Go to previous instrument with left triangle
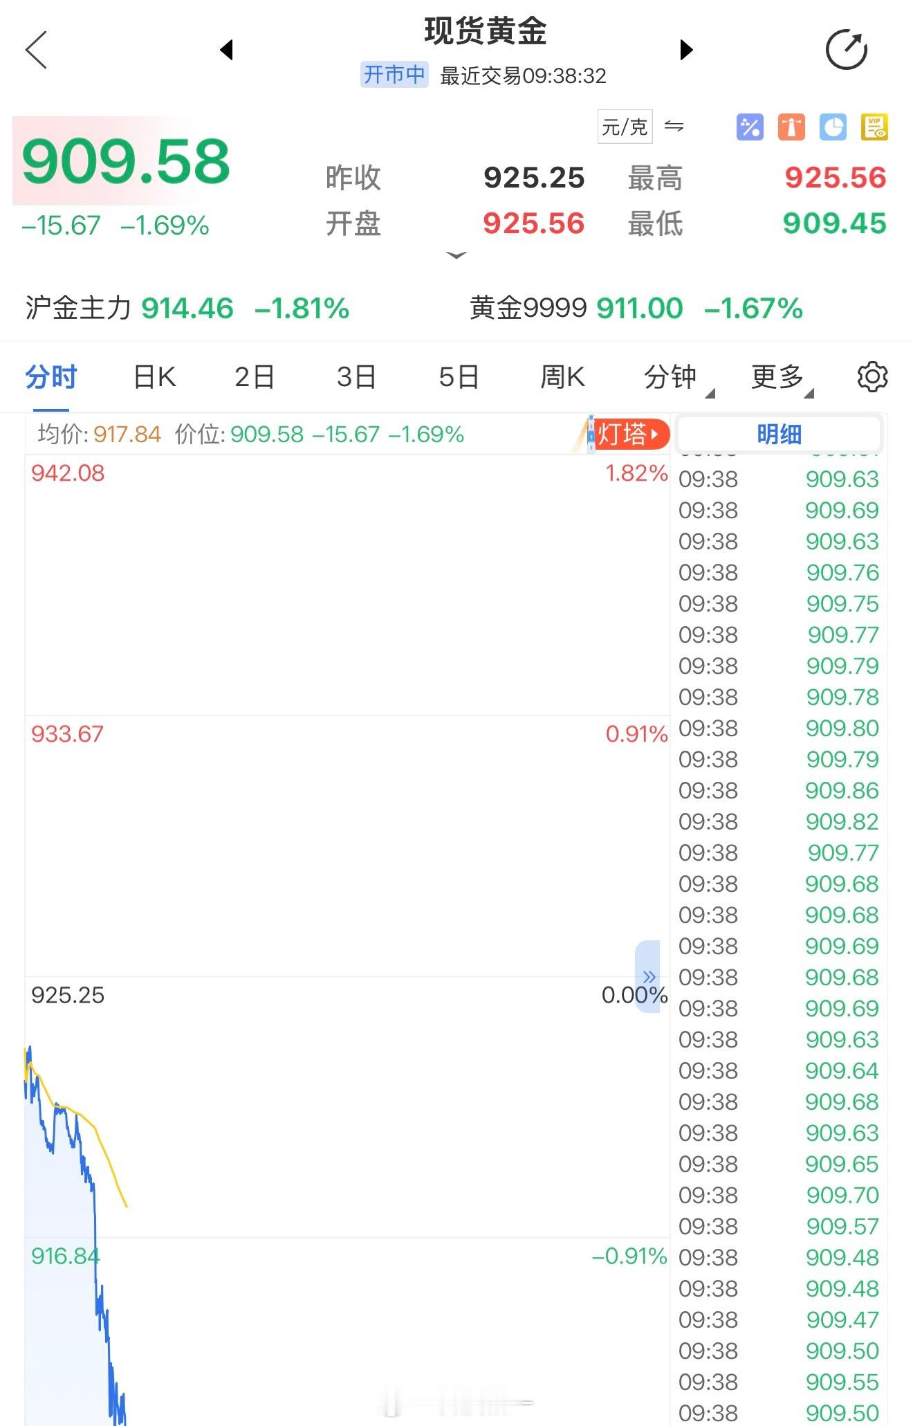Image resolution: width=913 pixels, height=1426 pixels. tap(226, 50)
